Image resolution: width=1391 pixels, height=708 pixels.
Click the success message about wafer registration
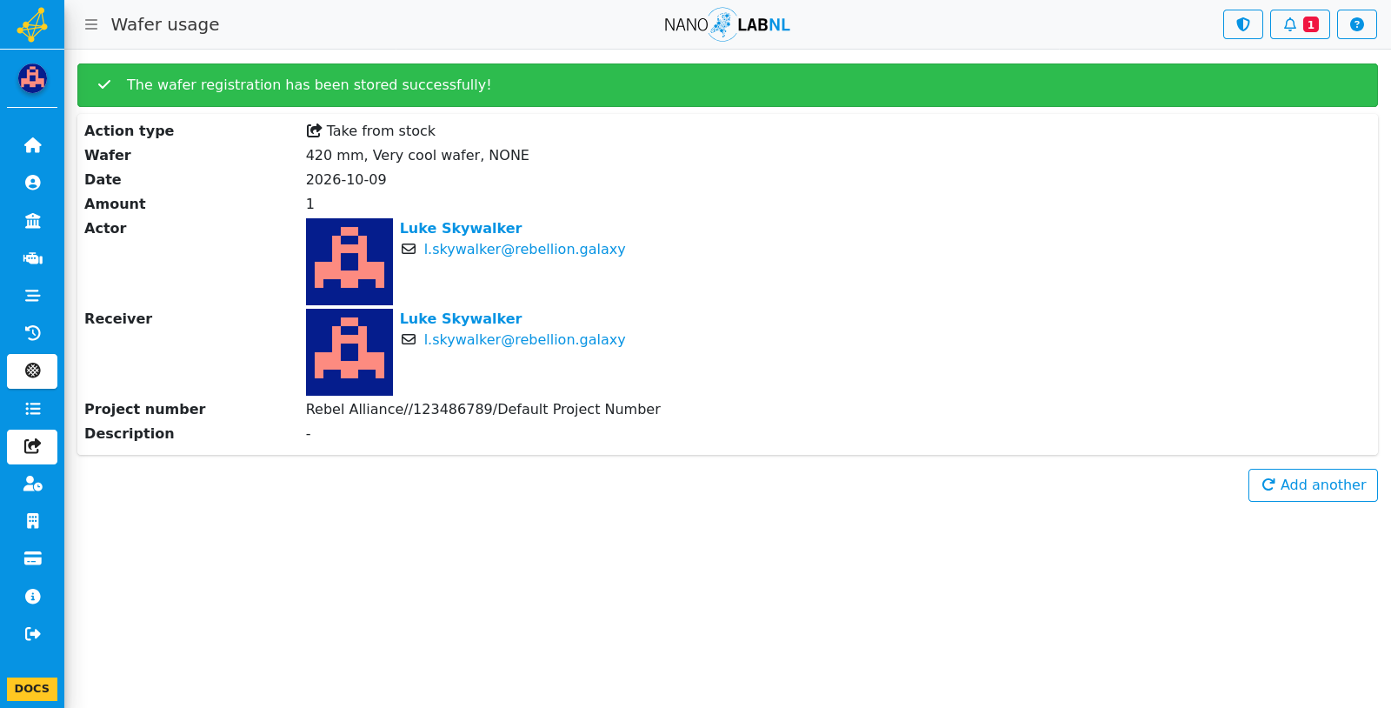click(x=309, y=84)
